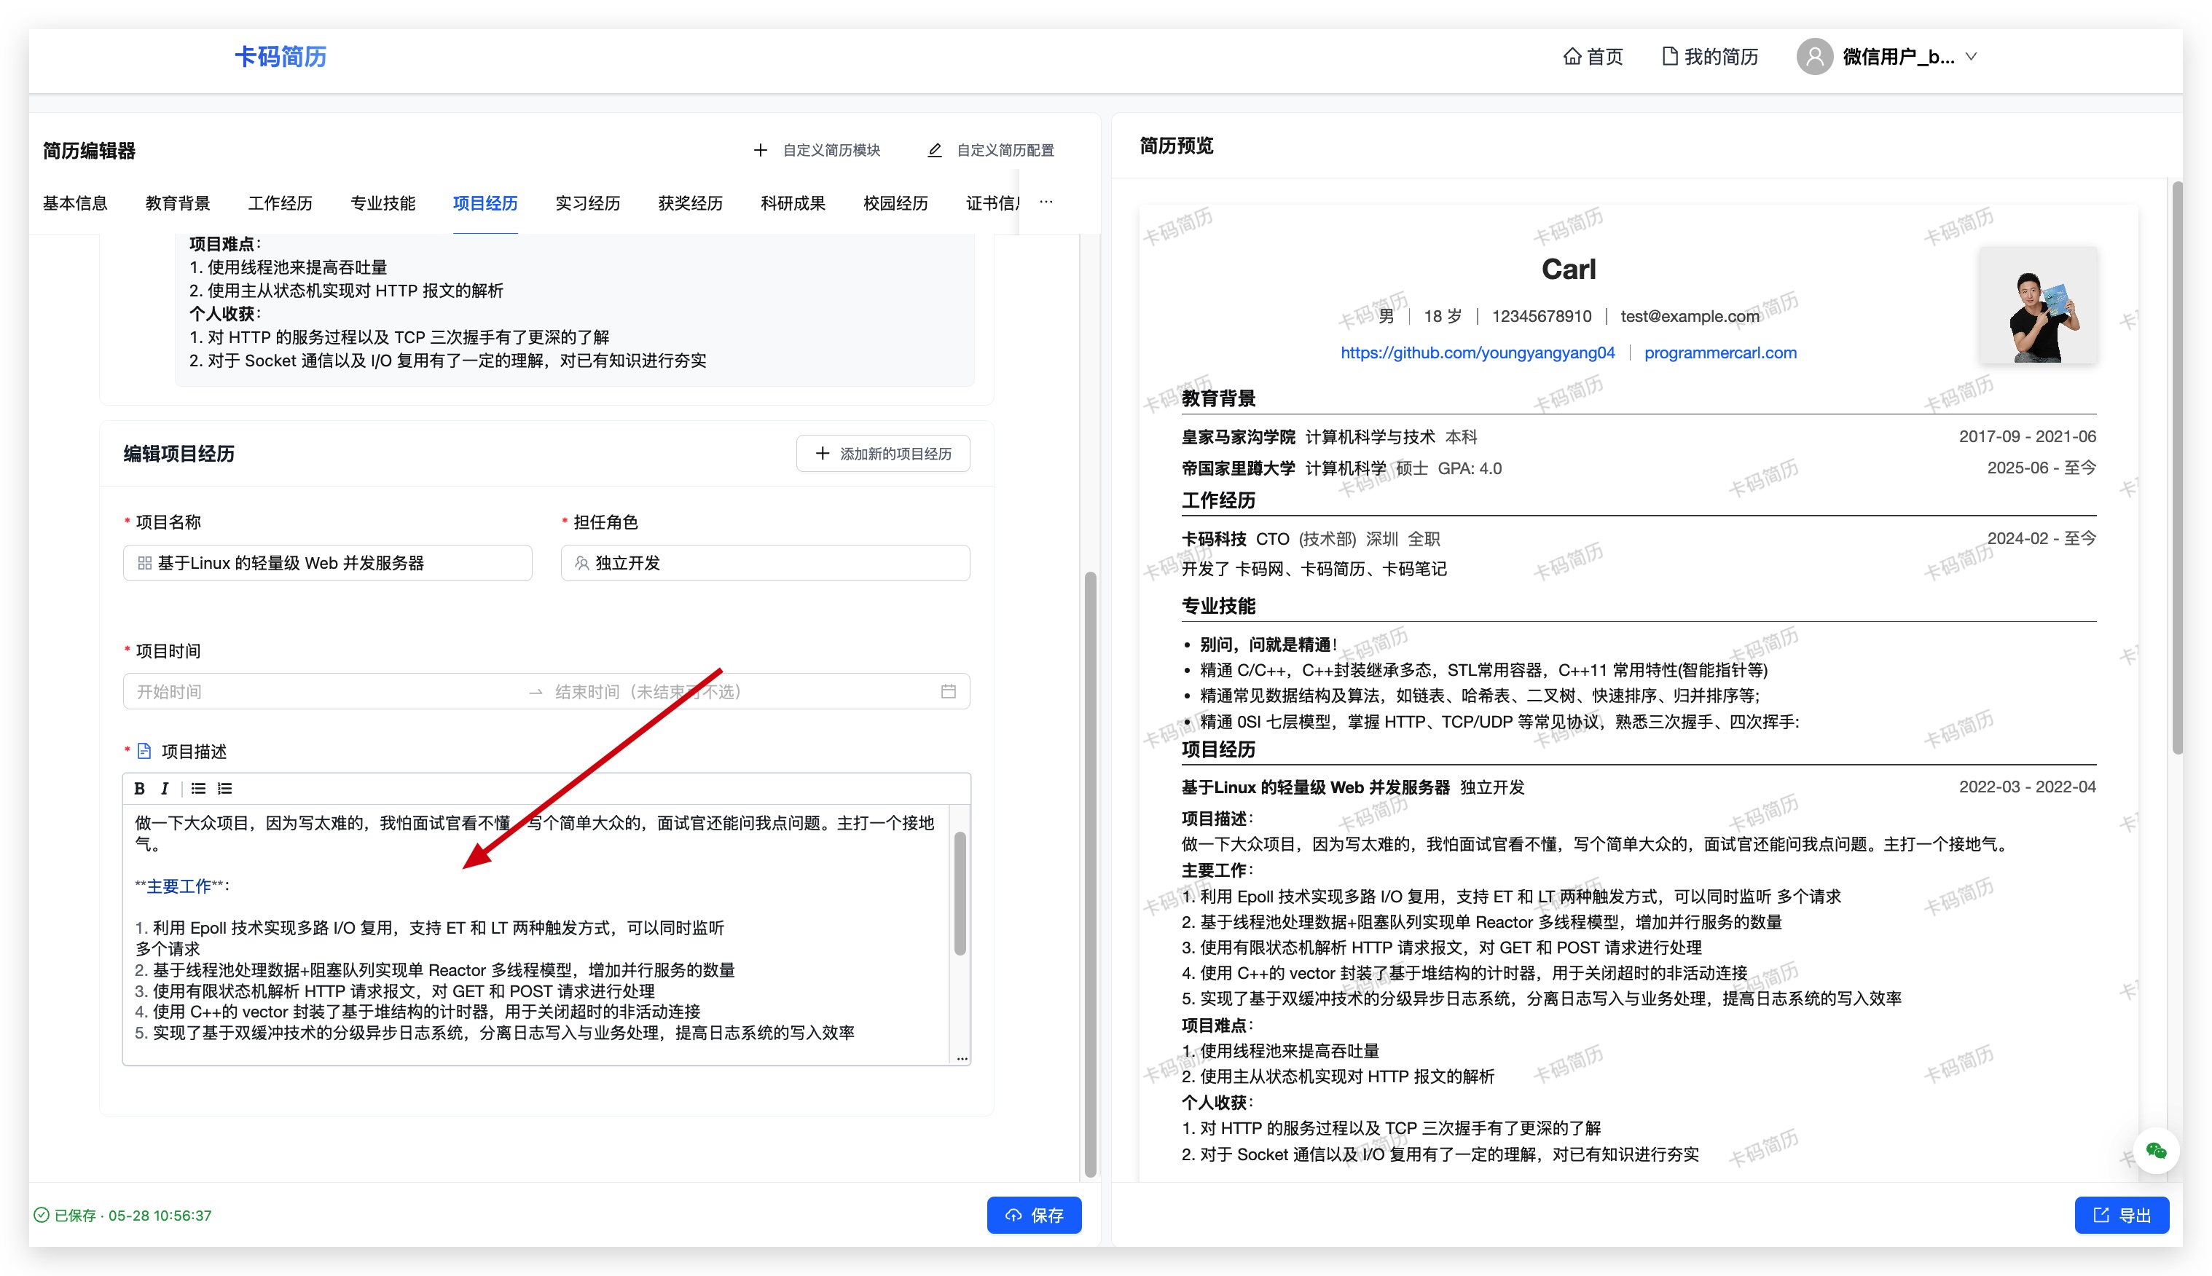The height and width of the screenshot is (1276, 2212).
Task: Click the description editor scrollbar
Action: [x=960, y=894]
